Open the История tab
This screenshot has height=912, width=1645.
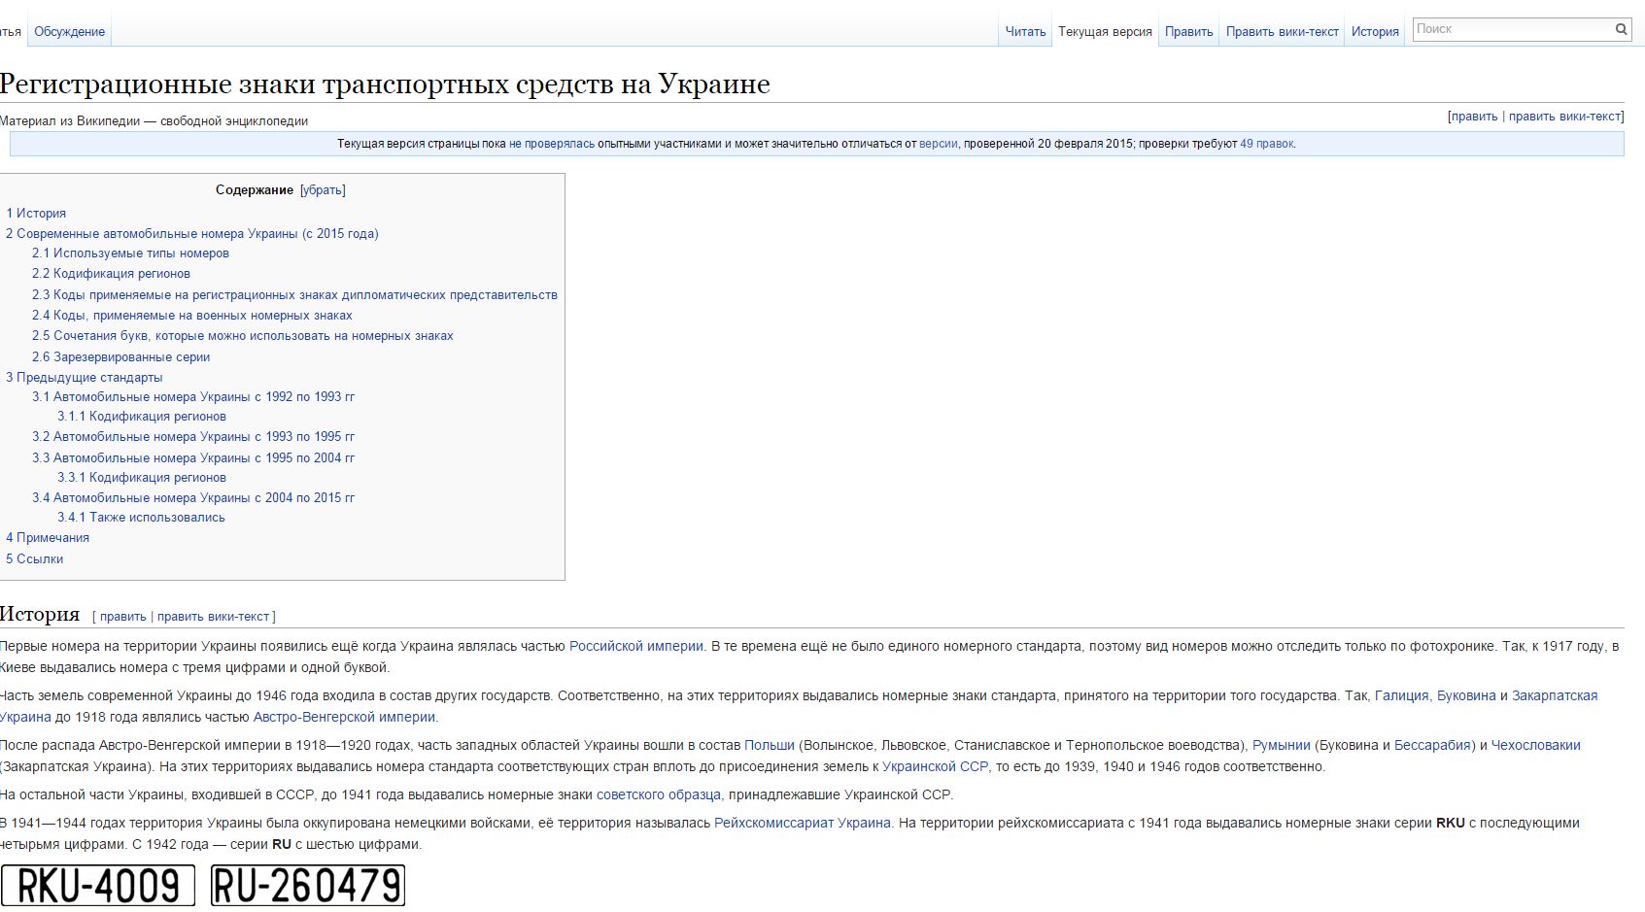coord(1375,32)
